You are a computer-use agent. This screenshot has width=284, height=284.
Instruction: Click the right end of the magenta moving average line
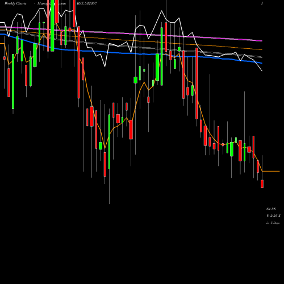[262, 40]
